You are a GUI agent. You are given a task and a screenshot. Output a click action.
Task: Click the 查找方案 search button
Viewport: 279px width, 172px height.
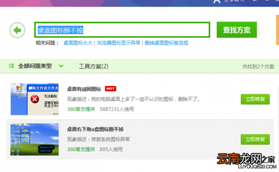(x=237, y=30)
